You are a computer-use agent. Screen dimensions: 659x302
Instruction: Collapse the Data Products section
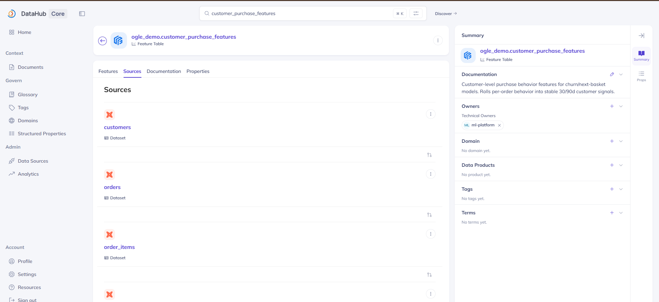click(621, 165)
